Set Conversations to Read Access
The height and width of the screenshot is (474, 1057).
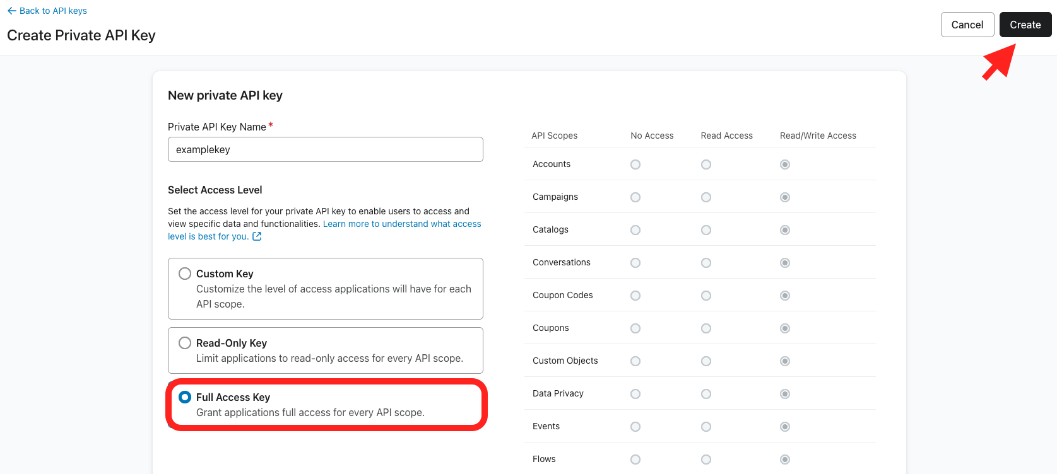click(x=706, y=263)
